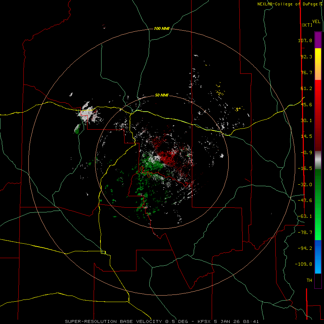The height and width of the screenshot is (324, 324).
Task: Click the KFSX station identifier in the caption
Action: point(204,321)
